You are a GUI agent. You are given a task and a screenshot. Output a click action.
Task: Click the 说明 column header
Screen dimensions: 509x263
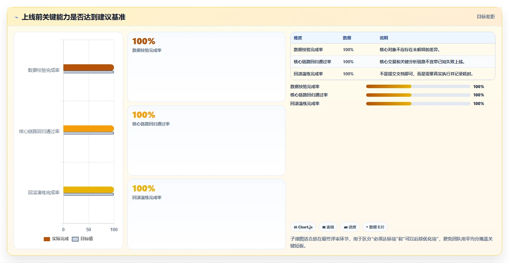[x=384, y=38]
